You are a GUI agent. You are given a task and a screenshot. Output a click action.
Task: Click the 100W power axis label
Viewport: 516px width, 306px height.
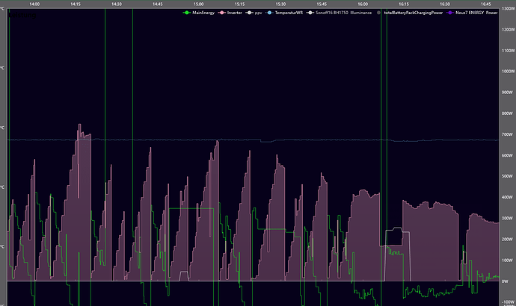(x=508, y=260)
